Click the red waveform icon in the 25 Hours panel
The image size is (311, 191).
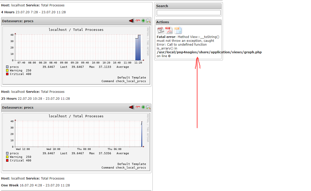pos(138,107)
